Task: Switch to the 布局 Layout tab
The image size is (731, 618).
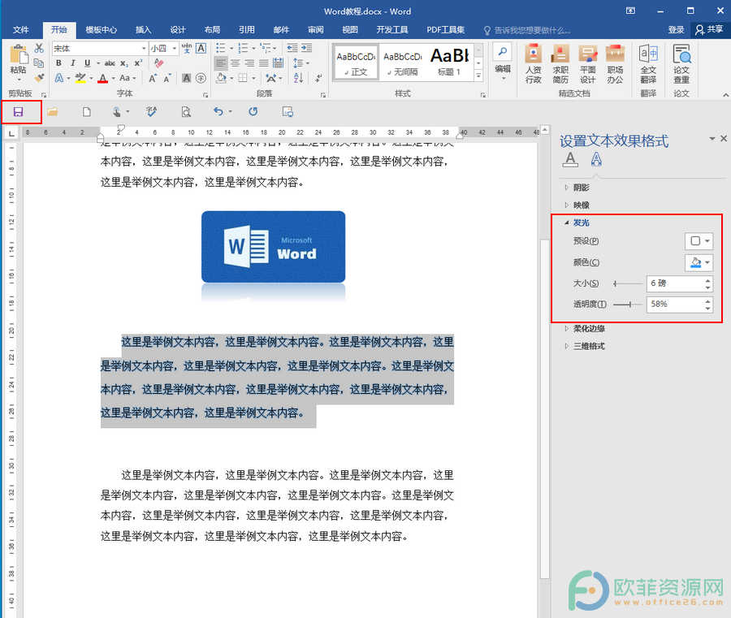Action: 212,30
